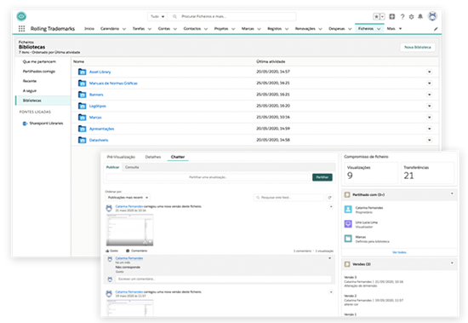The height and width of the screenshot is (323, 468).
Task: Open the first post file preview thumbnail
Action: coord(130,230)
